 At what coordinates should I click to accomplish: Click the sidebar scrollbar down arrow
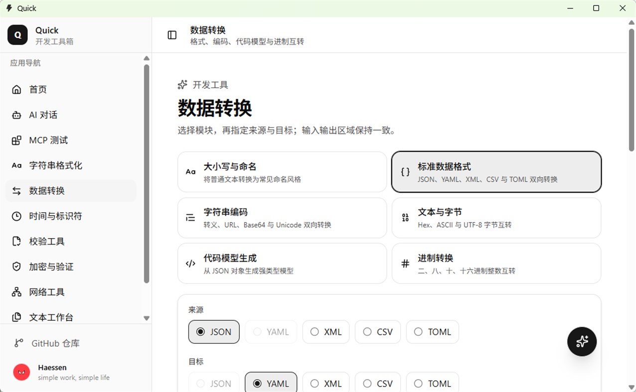147,318
